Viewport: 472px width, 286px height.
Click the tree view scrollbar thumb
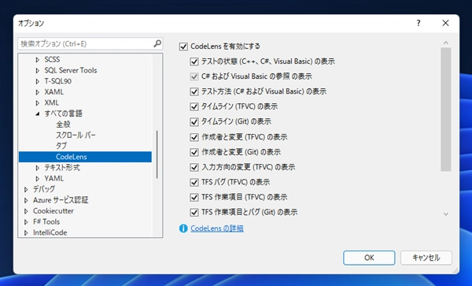pyautogui.click(x=157, y=154)
